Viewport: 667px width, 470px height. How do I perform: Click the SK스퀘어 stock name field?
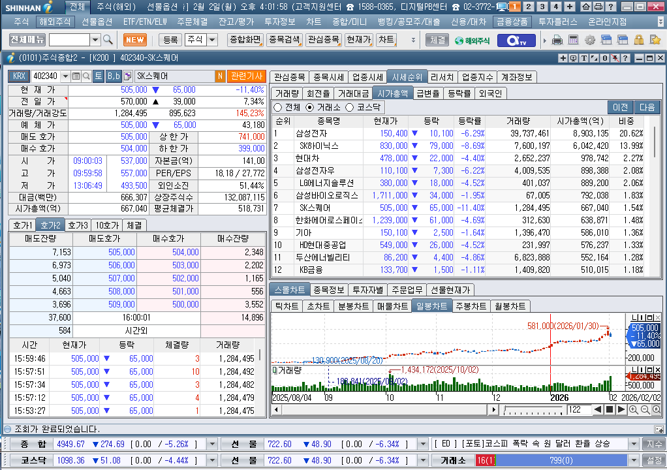pos(175,76)
